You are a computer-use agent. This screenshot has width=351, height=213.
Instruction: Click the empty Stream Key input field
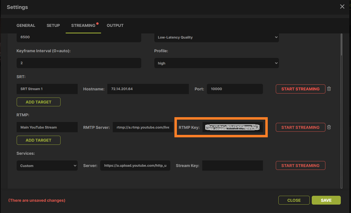[232, 165]
